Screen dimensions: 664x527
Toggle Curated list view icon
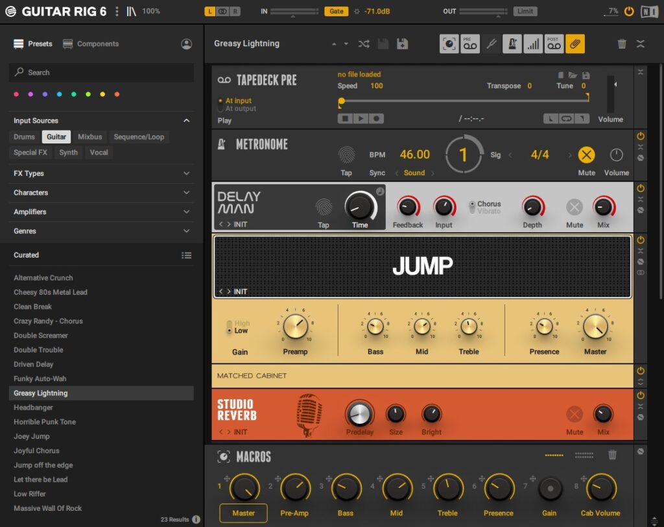pos(186,255)
